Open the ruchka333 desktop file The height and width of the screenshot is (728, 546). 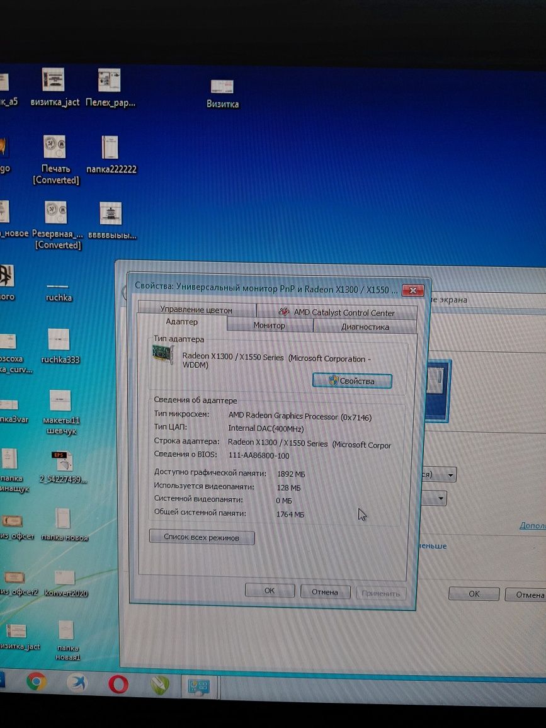pyautogui.click(x=59, y=346)
